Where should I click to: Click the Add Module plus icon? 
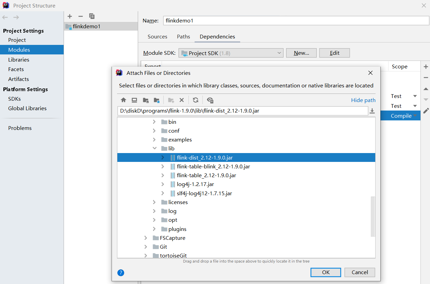[x=69, y=16]
